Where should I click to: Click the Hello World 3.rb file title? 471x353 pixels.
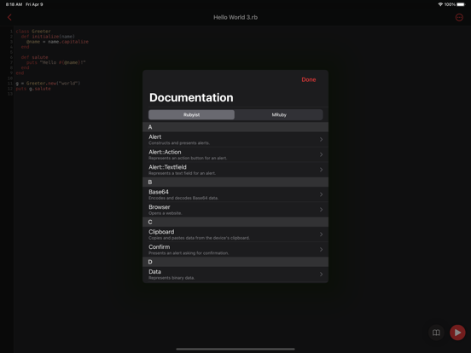pyautogui.click(x=235, y=17)
